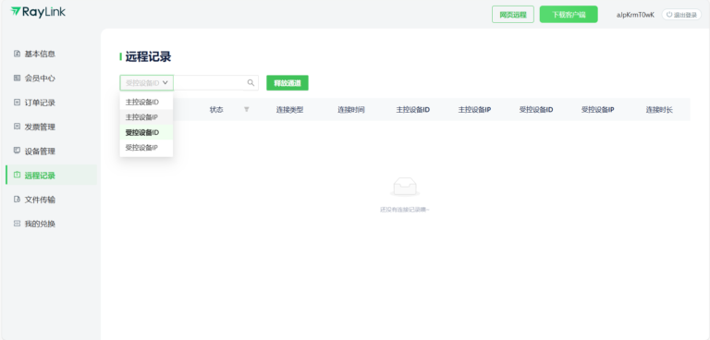Viewport: 710px width, 340px height.
Task: Click the 连接类型 column header
Action: tap(289, 110)
